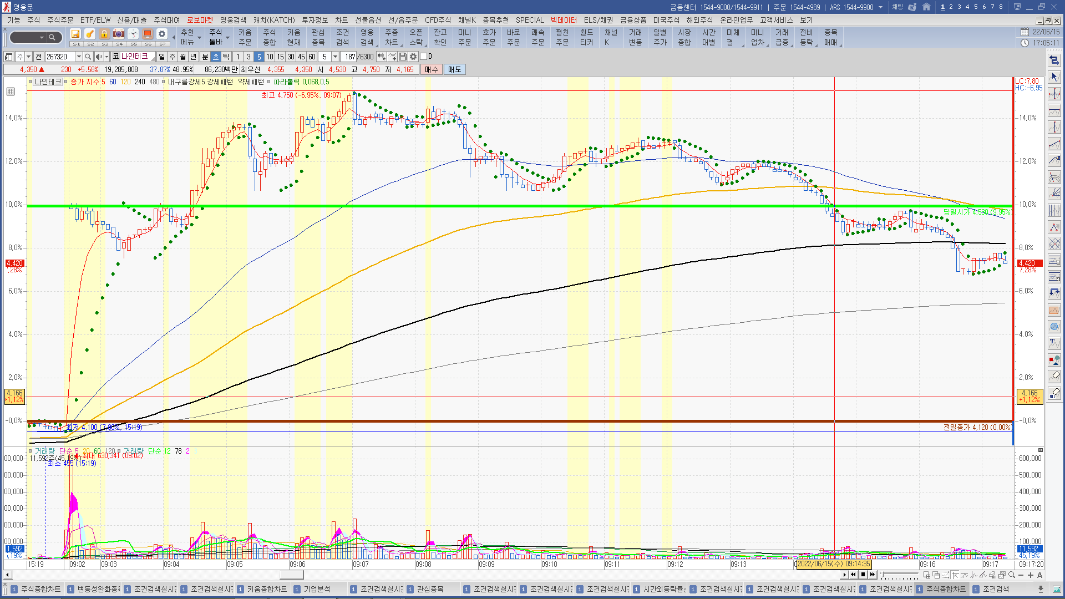Click the zoom-in plus icon below chart
1065x599 pixels.
(x=1031, y=575)
